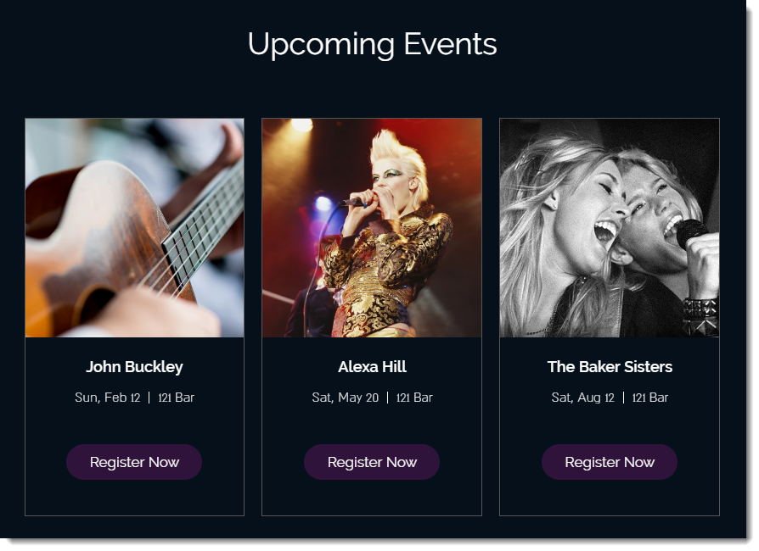The image size is (759, 551).
Task: Click 121 Bar venue under John Buckley
Action: click(x=176, y=398)
